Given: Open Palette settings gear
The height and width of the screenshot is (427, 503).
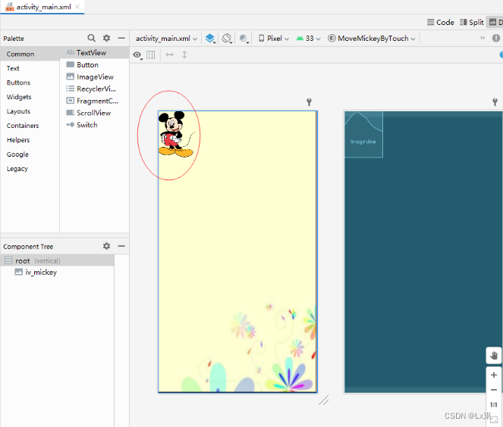Looking at the screenshot, I should (106, 38).
